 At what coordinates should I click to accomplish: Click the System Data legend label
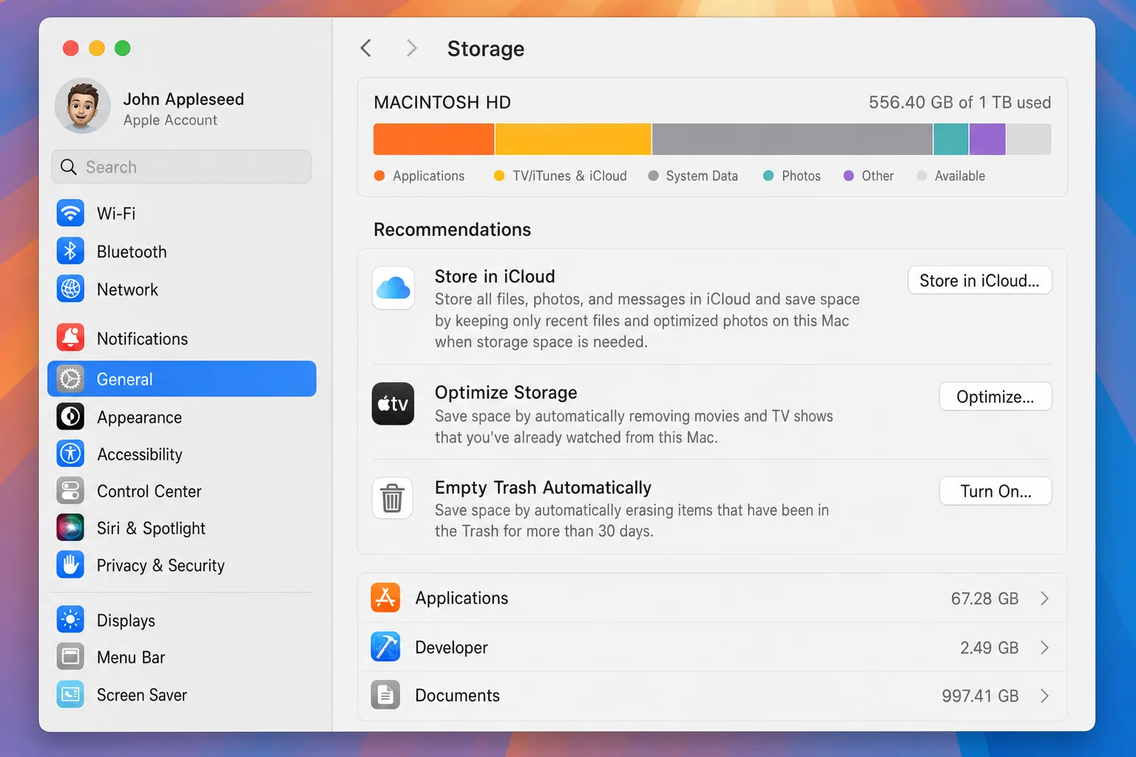tap(702, 176)
